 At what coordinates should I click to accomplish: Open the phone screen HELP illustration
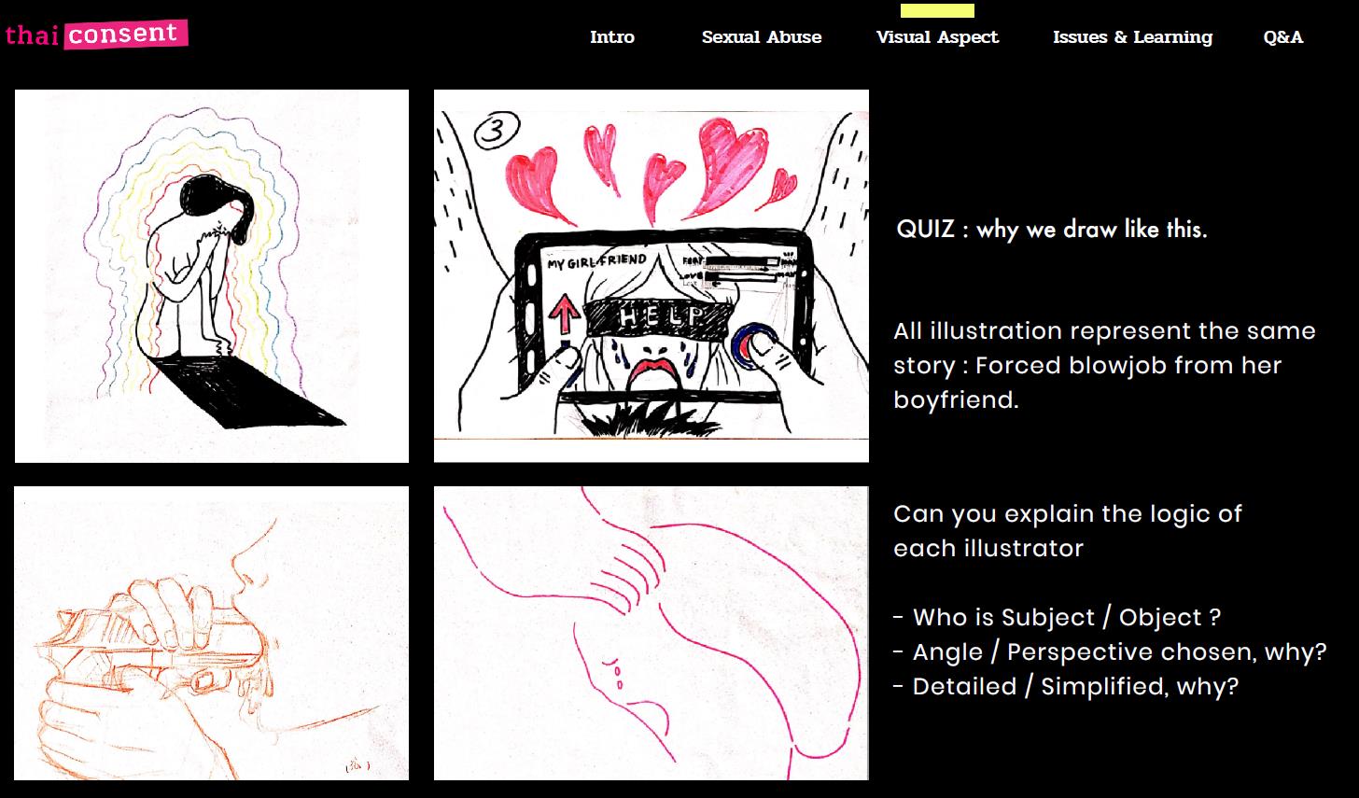(651, 275)
